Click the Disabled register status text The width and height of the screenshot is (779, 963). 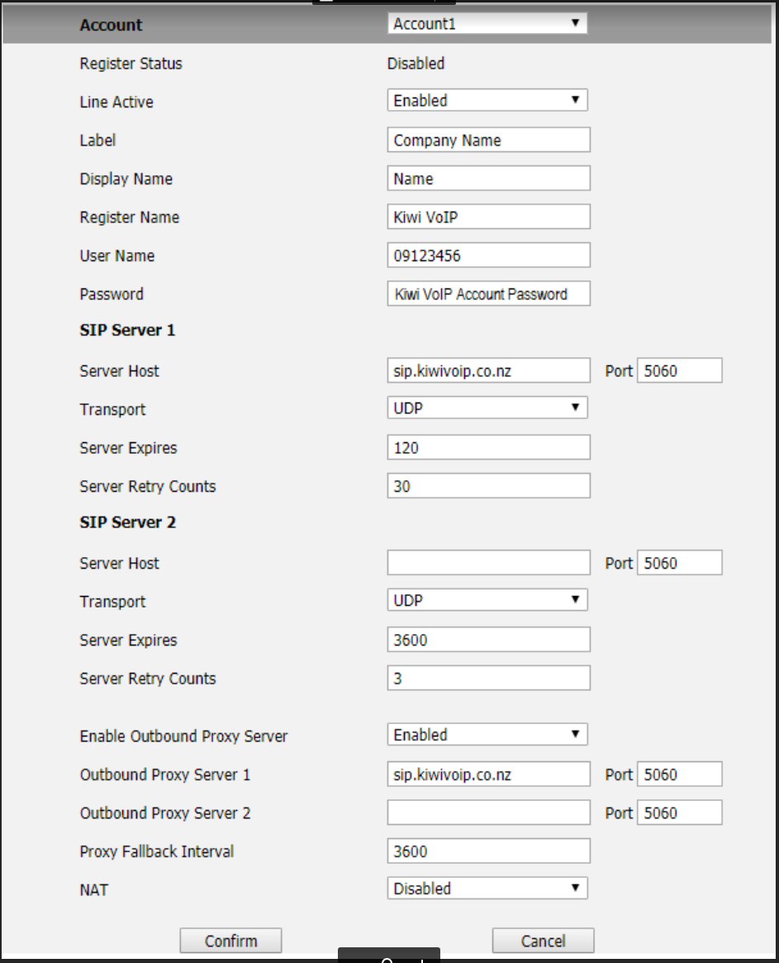point(416,64)
